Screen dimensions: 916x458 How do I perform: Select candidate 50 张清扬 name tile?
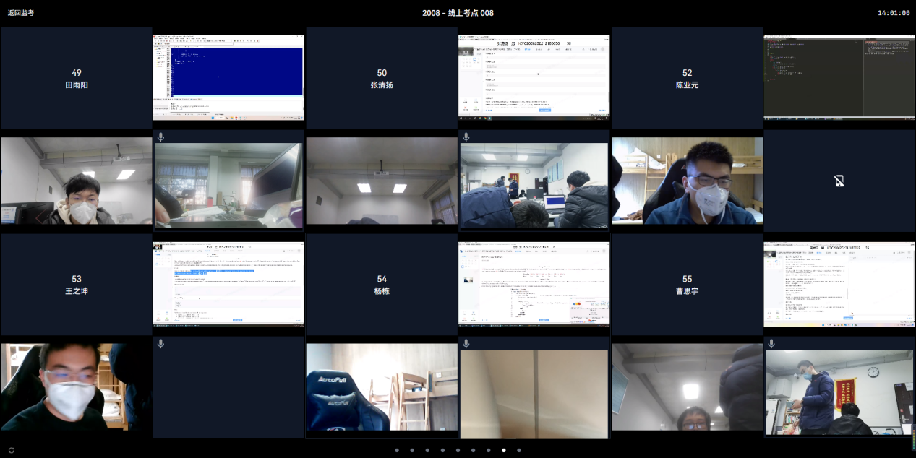coord(382,79)
